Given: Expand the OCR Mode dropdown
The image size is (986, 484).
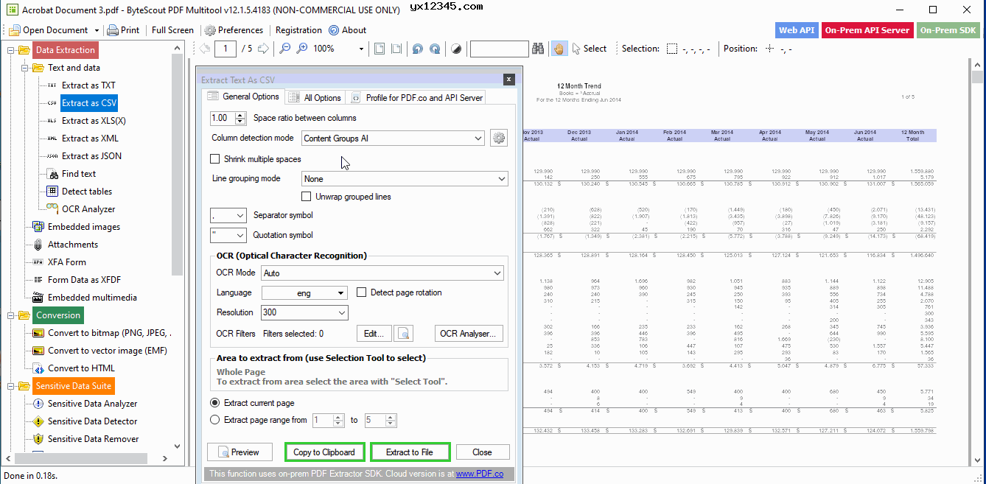Looking at the screenshot, I should click(x=382, y=273).
